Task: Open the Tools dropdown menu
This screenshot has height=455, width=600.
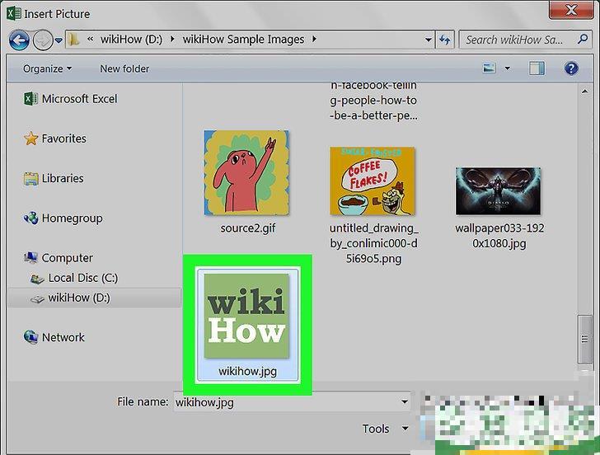Action: coord(382,429)
